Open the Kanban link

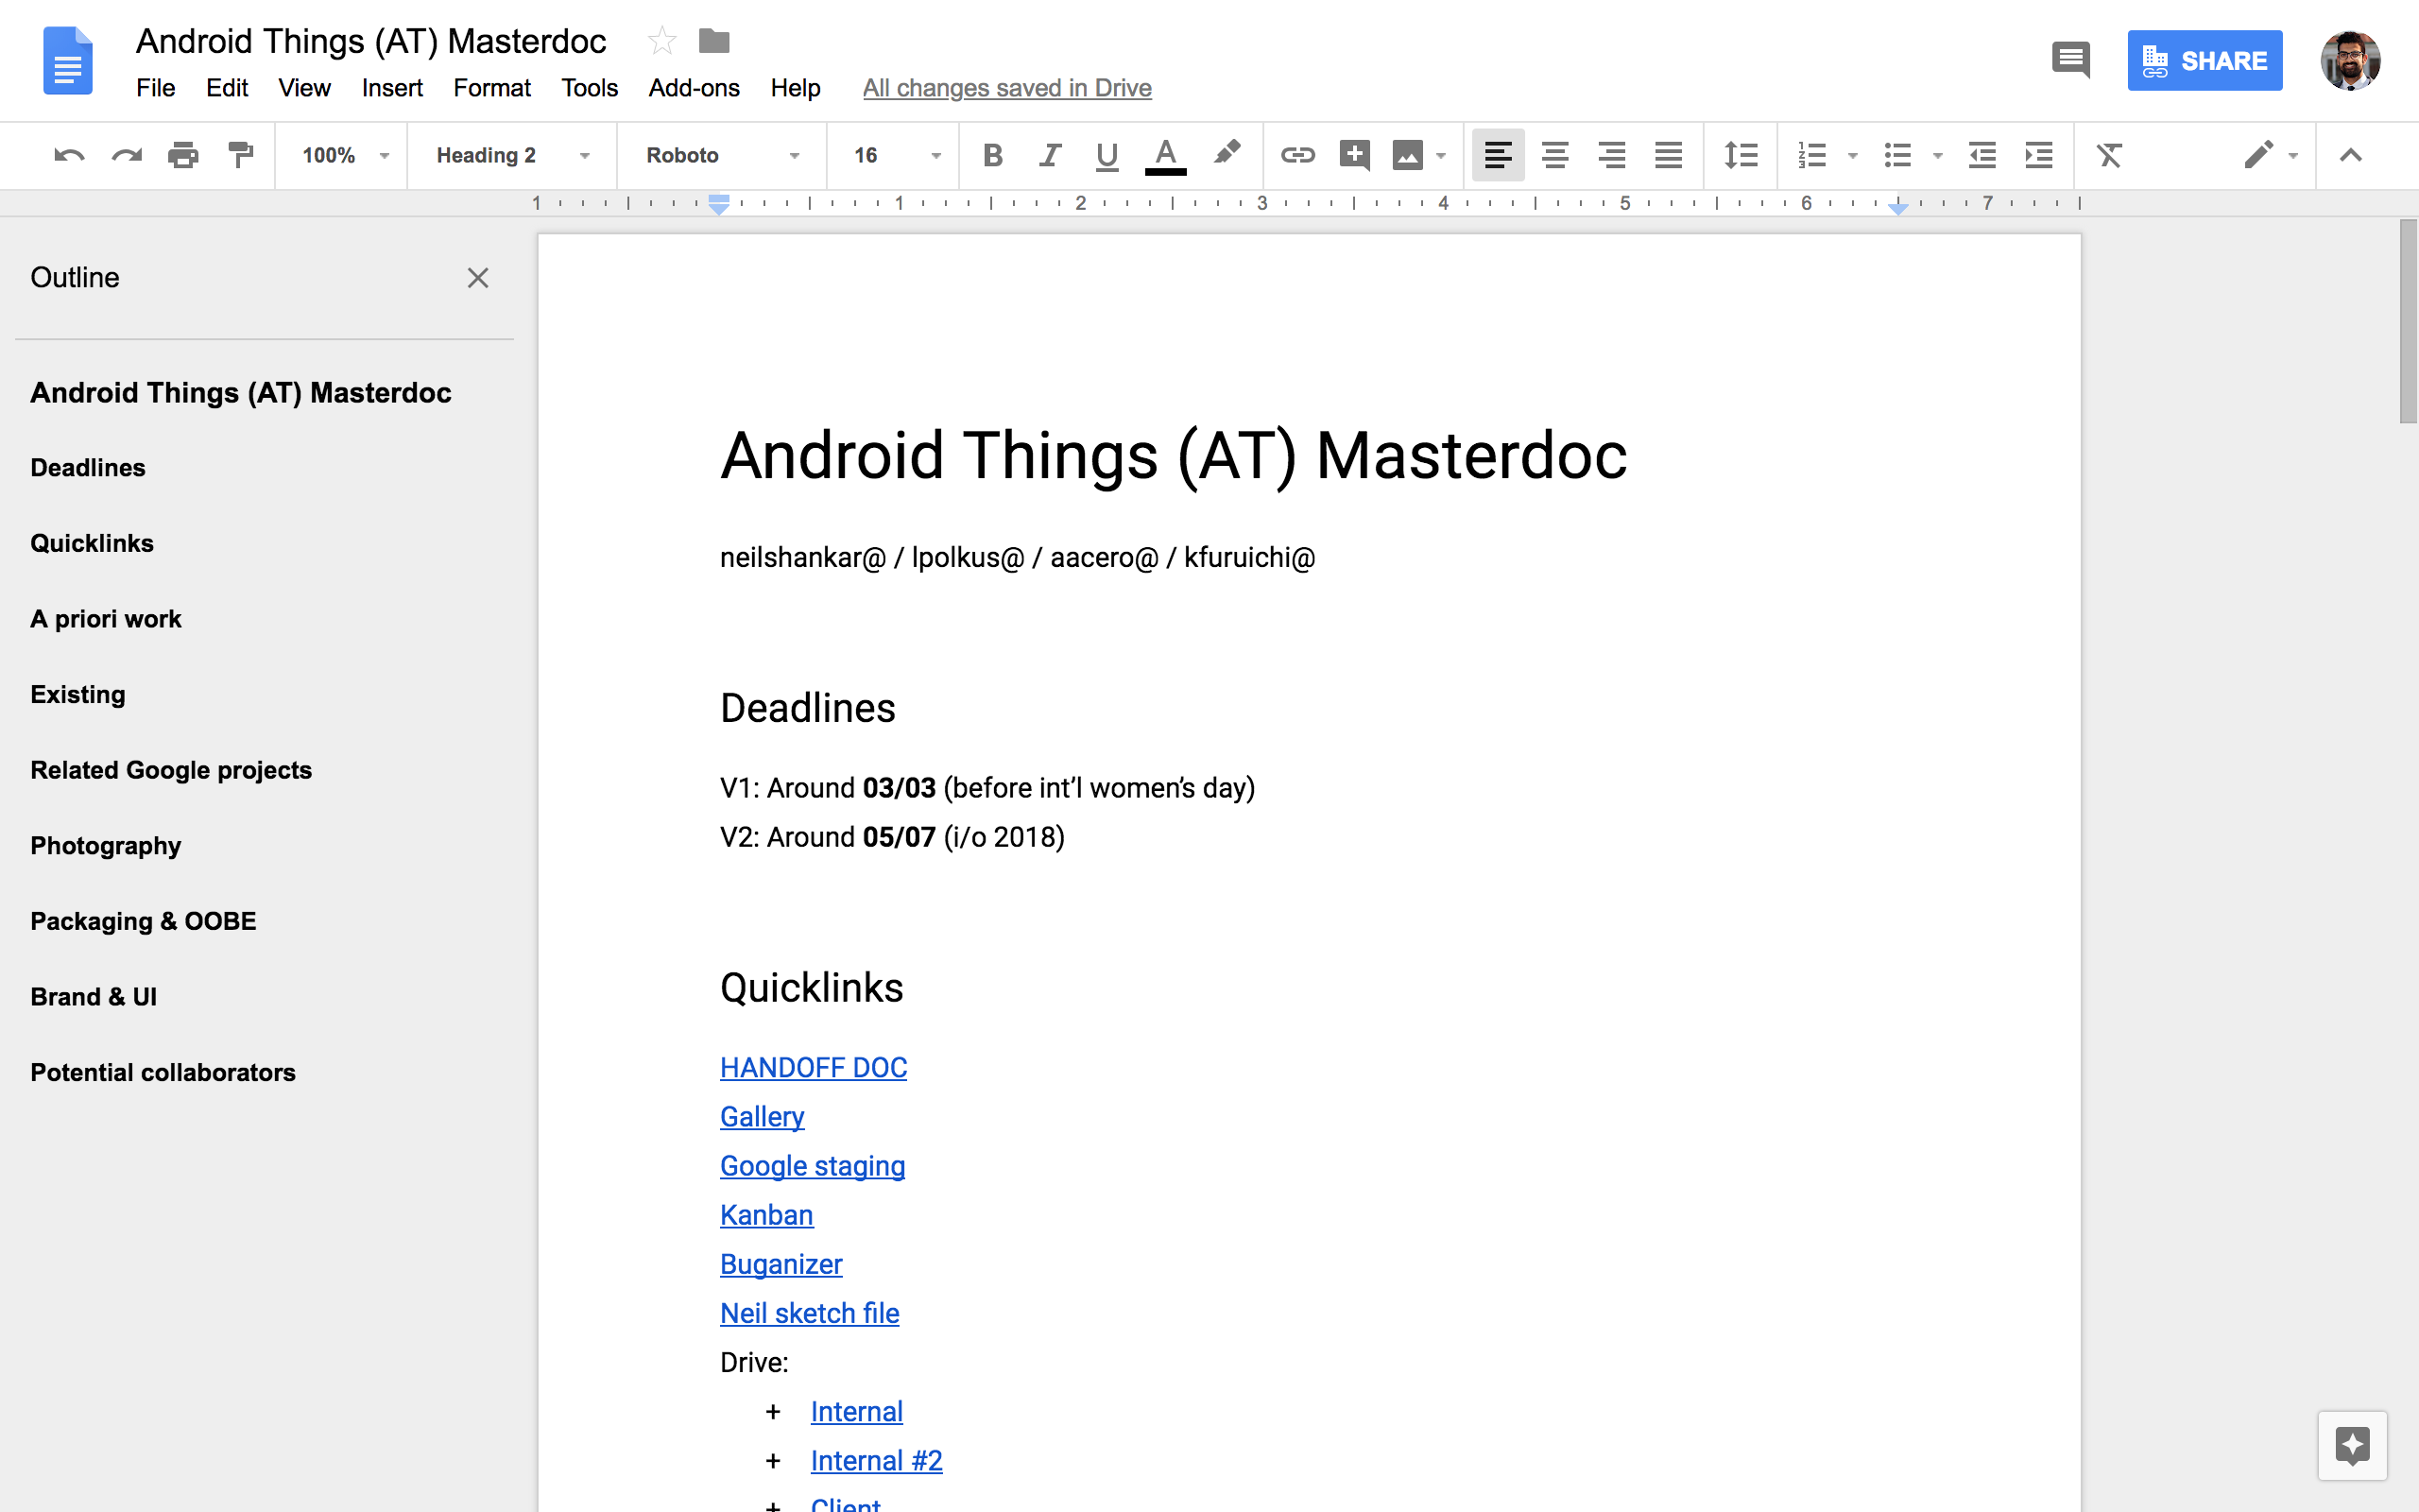(766, 1215)
